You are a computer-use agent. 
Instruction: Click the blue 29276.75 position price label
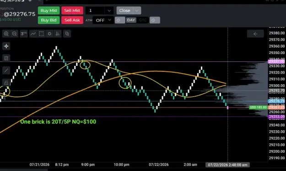(276, 101)
